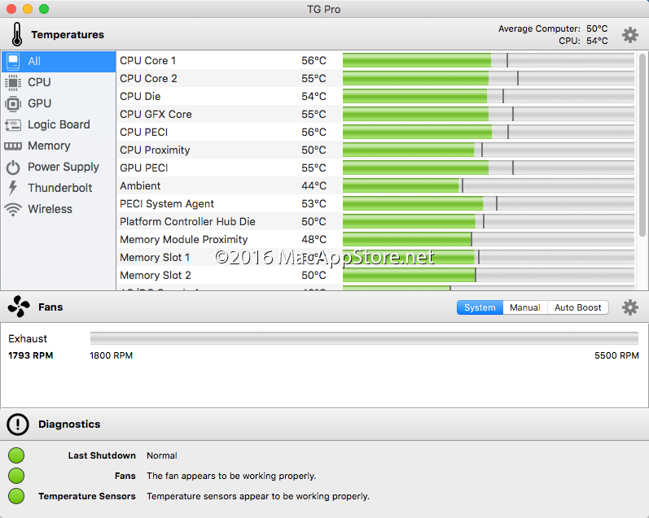
Task: Click the Thunderbolt lightning icon
Action: (x=13, y=188)
